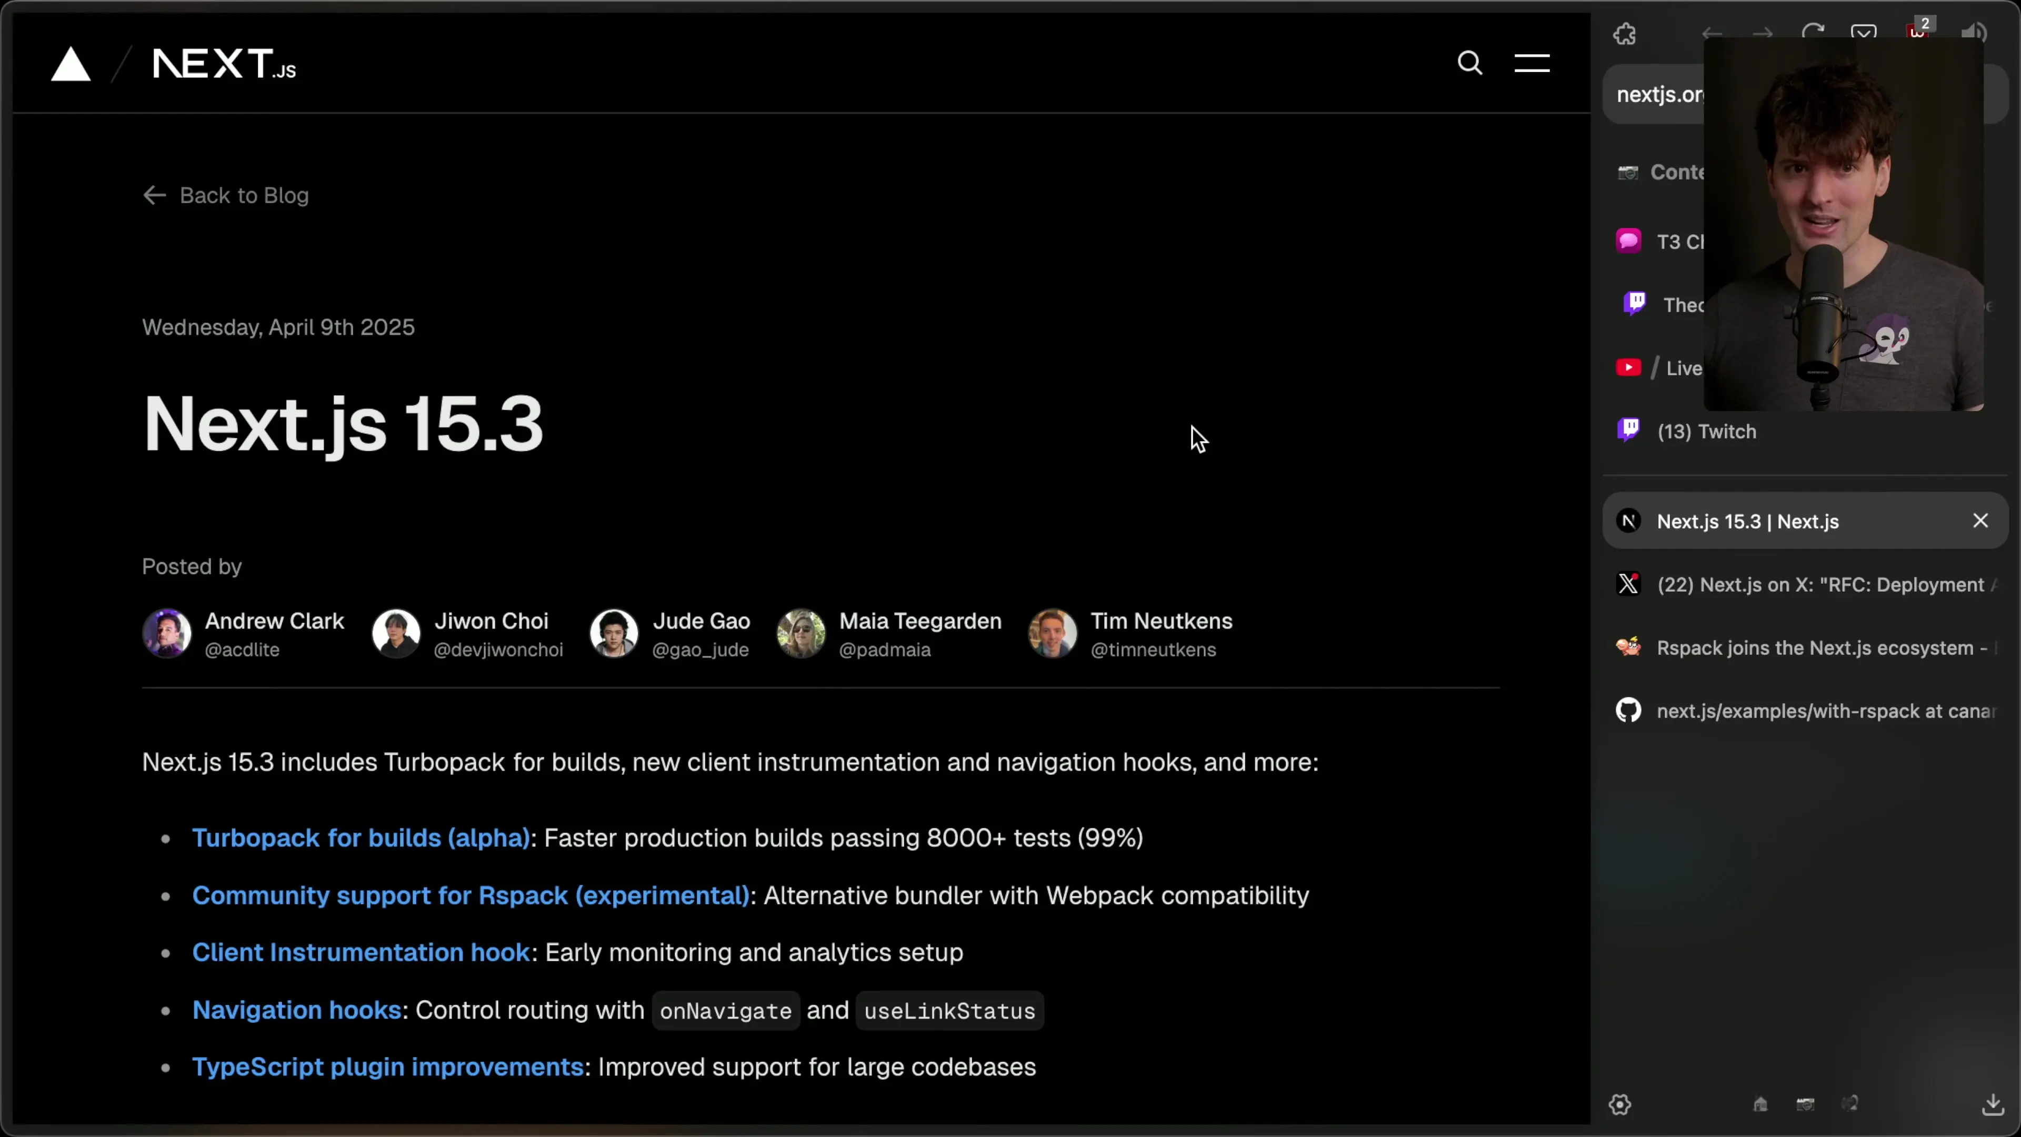Open the @timneutkens handle
The image size is (2021, 1137).
pos(1153,650)
